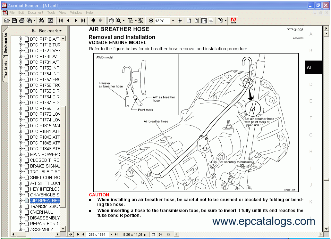The width and height of the screenshot is (331, 239).
Task: Expand the OVERHAUL bookmark node
Action: [x=21, y=212]
